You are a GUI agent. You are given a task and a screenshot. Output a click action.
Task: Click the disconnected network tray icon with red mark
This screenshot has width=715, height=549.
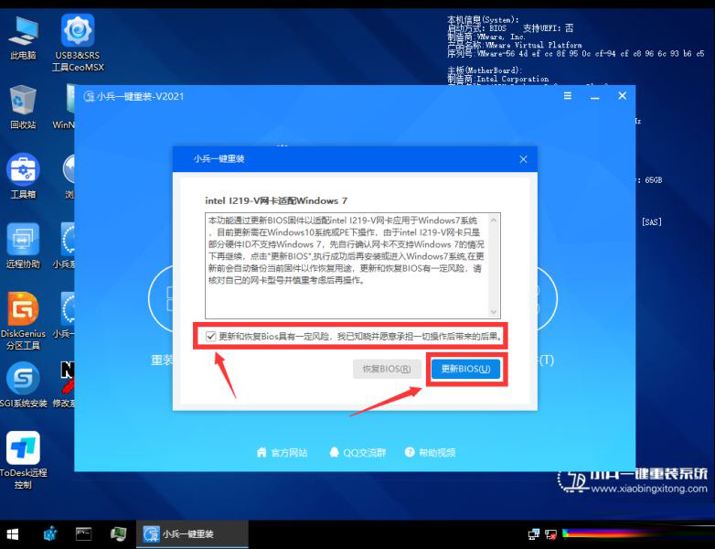[x=550, y=534]
